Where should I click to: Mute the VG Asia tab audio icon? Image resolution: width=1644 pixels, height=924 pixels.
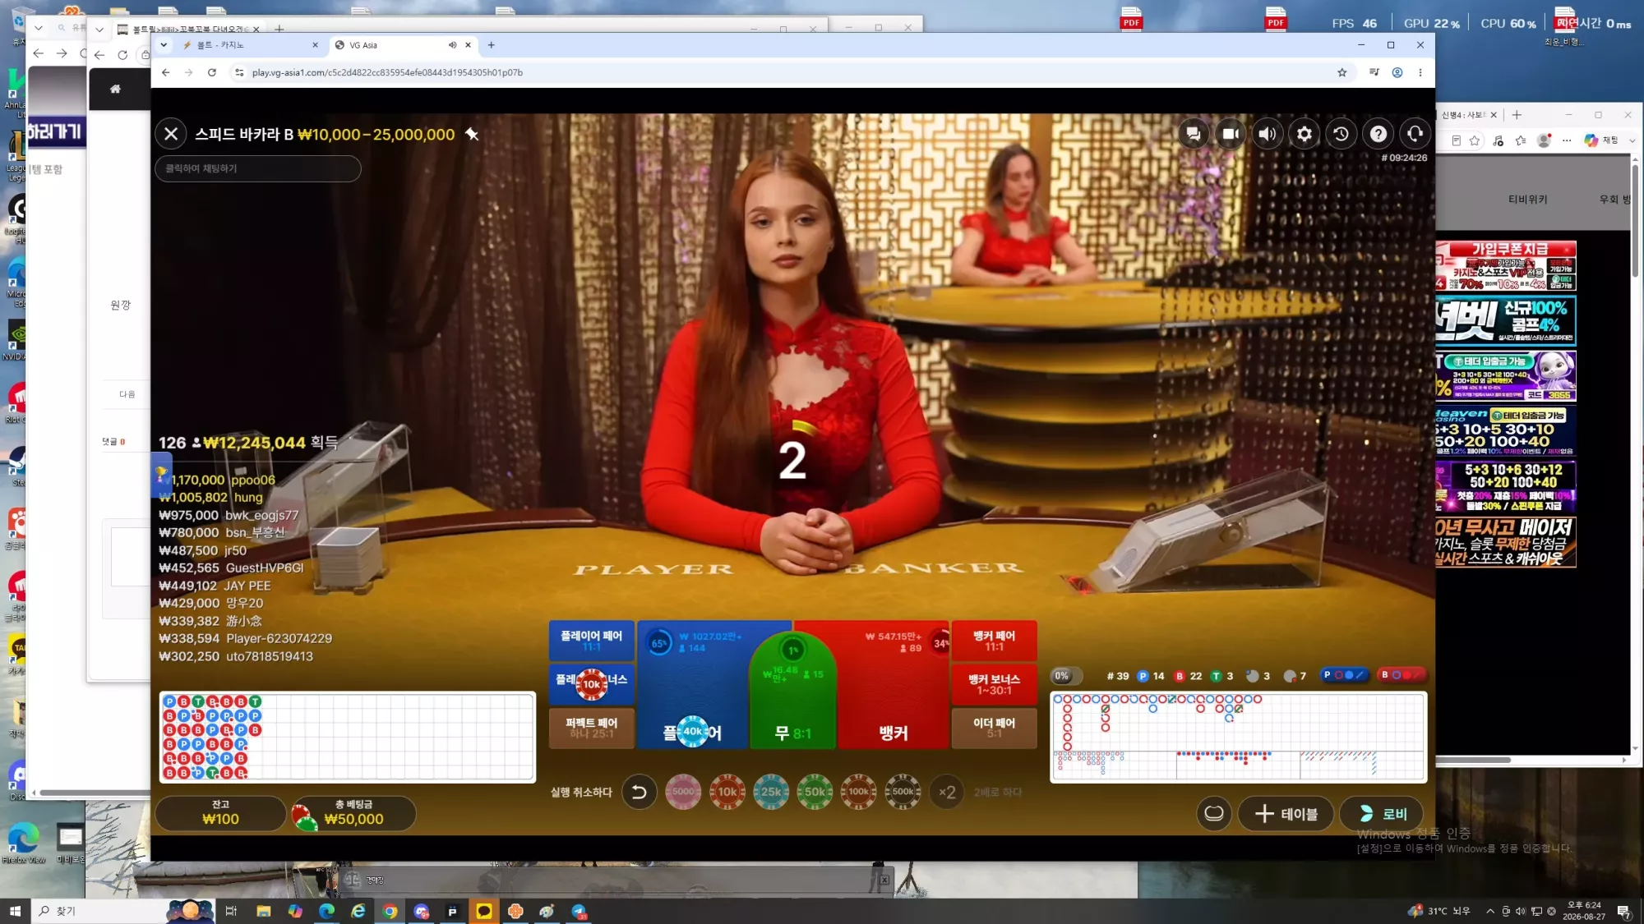click(x=452, y=45)
